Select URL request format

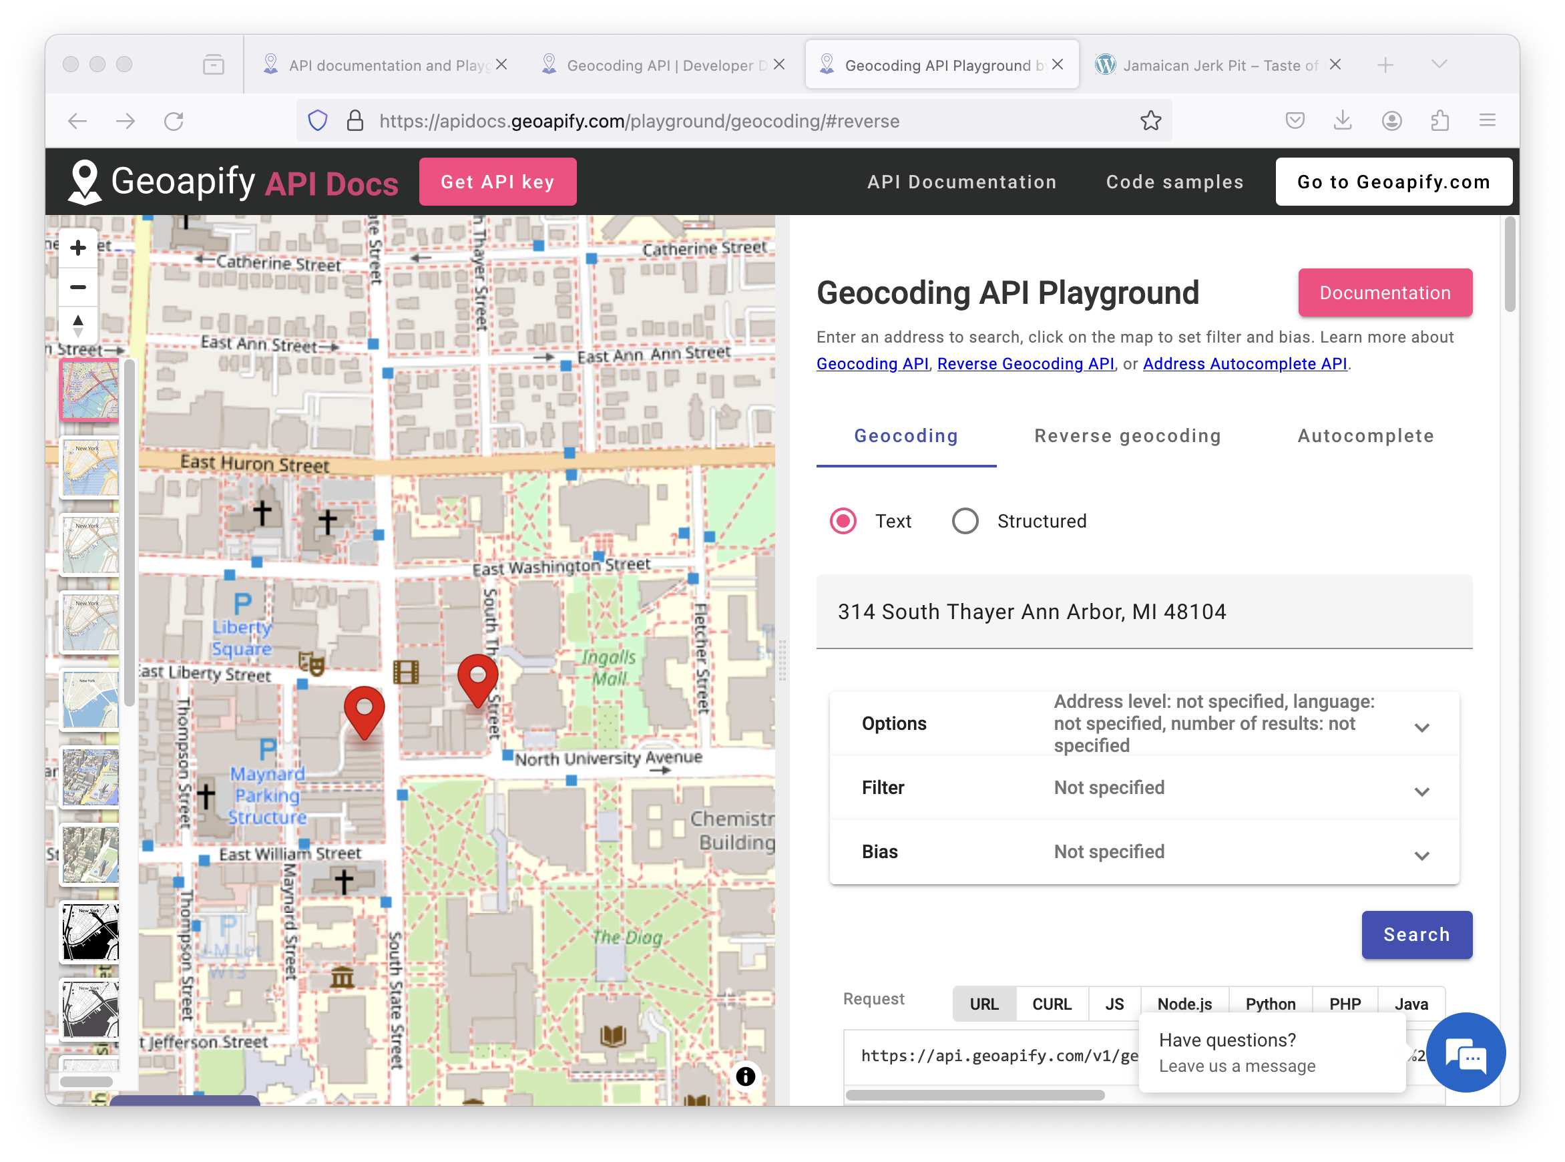click(983, 1004)
